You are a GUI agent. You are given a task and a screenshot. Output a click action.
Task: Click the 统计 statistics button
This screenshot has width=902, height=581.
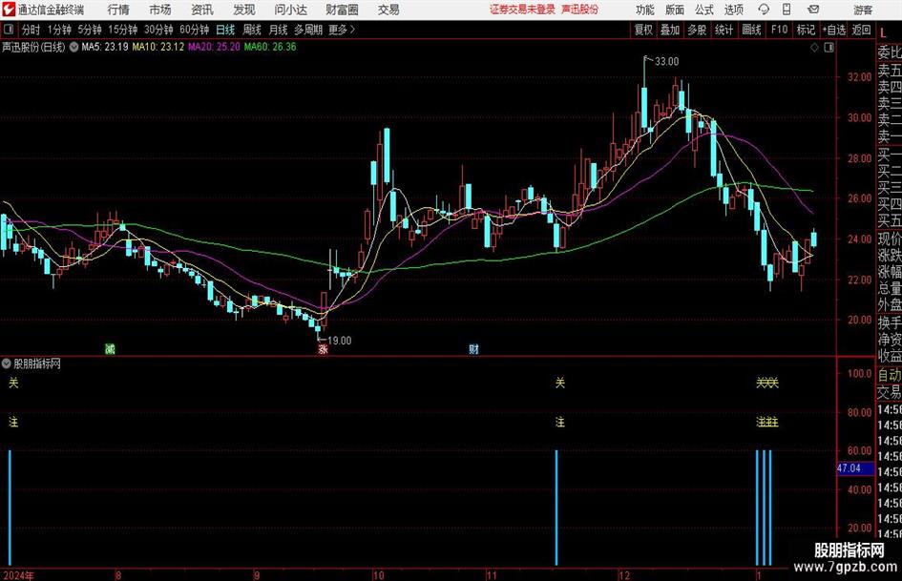(x=724, y=30)
